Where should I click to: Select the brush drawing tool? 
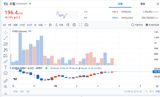pyautogui.click(x=6, y=62)
